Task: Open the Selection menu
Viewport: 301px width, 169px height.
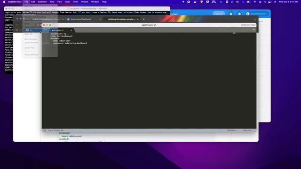Action: click(42, 2)
